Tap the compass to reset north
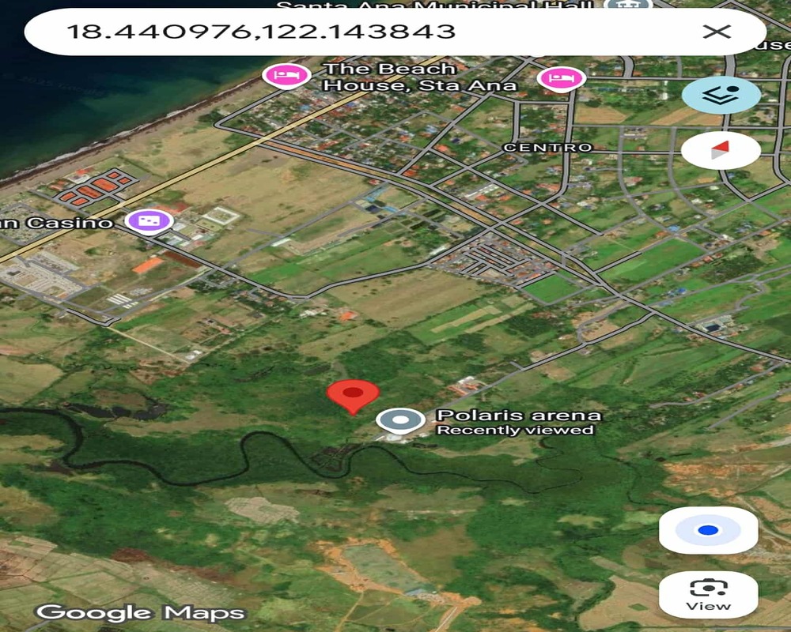This screenshot has width=791, height=632. (x=721, y=149)
